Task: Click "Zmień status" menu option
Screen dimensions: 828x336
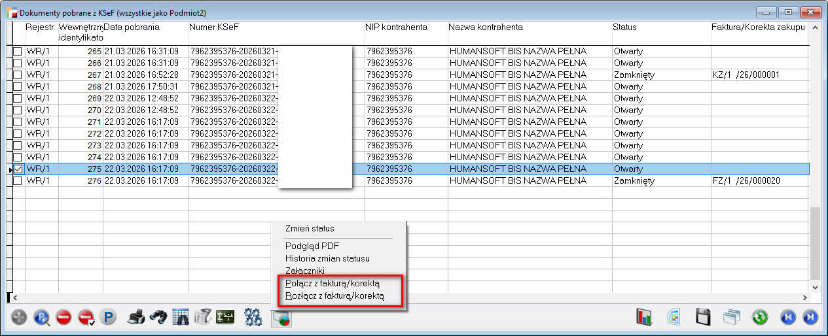Action: 310,228
